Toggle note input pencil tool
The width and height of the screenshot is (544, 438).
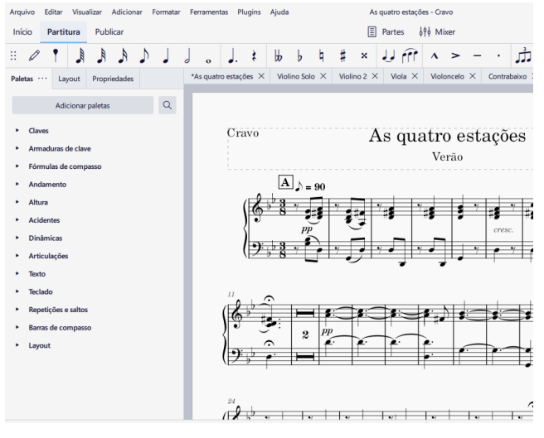[x=34, y=55]
